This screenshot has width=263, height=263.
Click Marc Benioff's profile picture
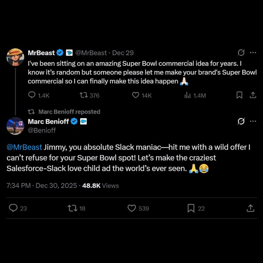pos(15,126)
